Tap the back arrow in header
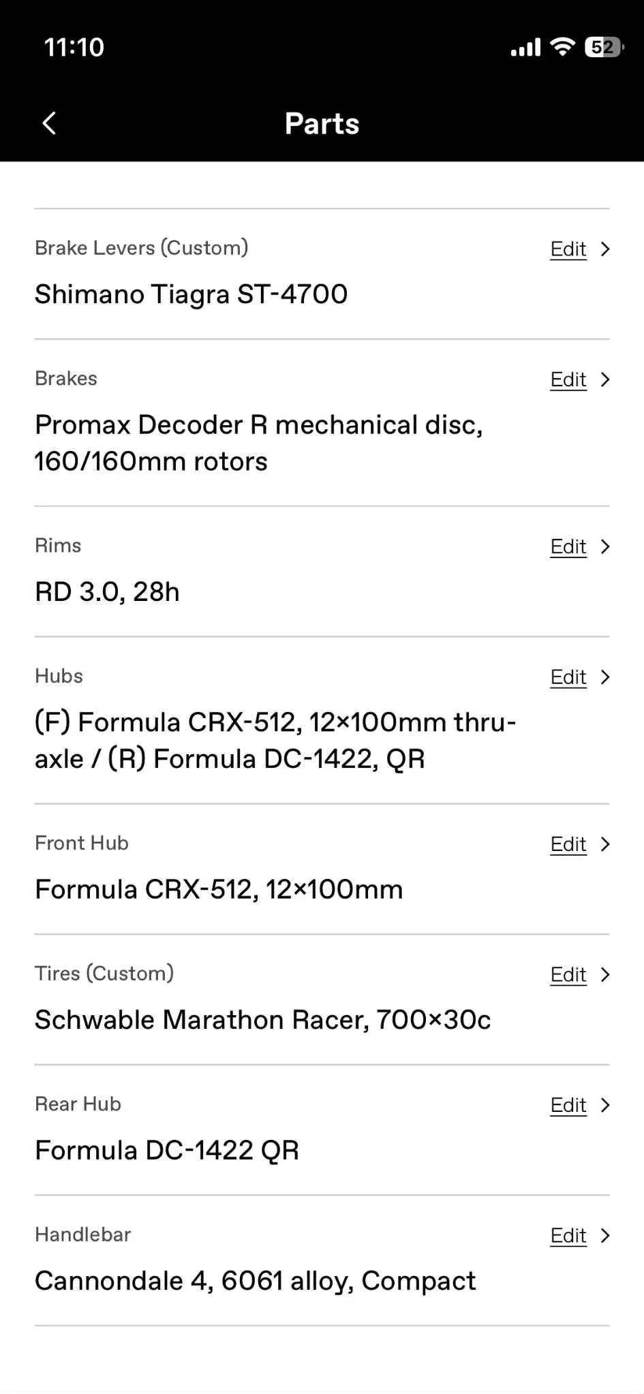This screenshot has width=644, height=1394. point(49,123)
